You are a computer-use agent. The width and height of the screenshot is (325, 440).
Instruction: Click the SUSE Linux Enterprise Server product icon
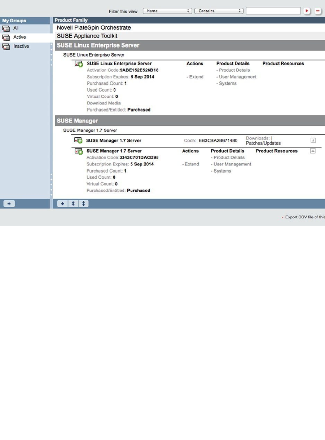click(79, 64)
